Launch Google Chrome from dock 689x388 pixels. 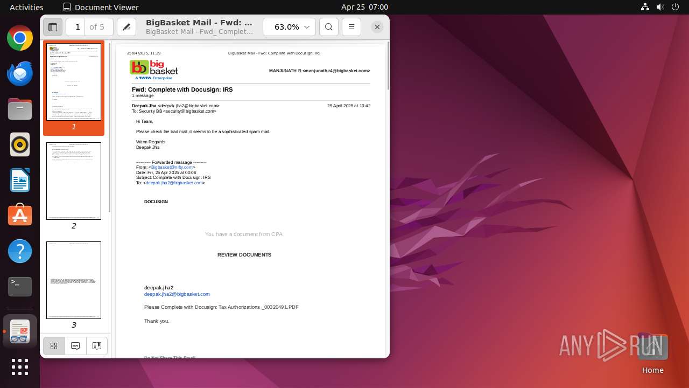tap(20, 38)
